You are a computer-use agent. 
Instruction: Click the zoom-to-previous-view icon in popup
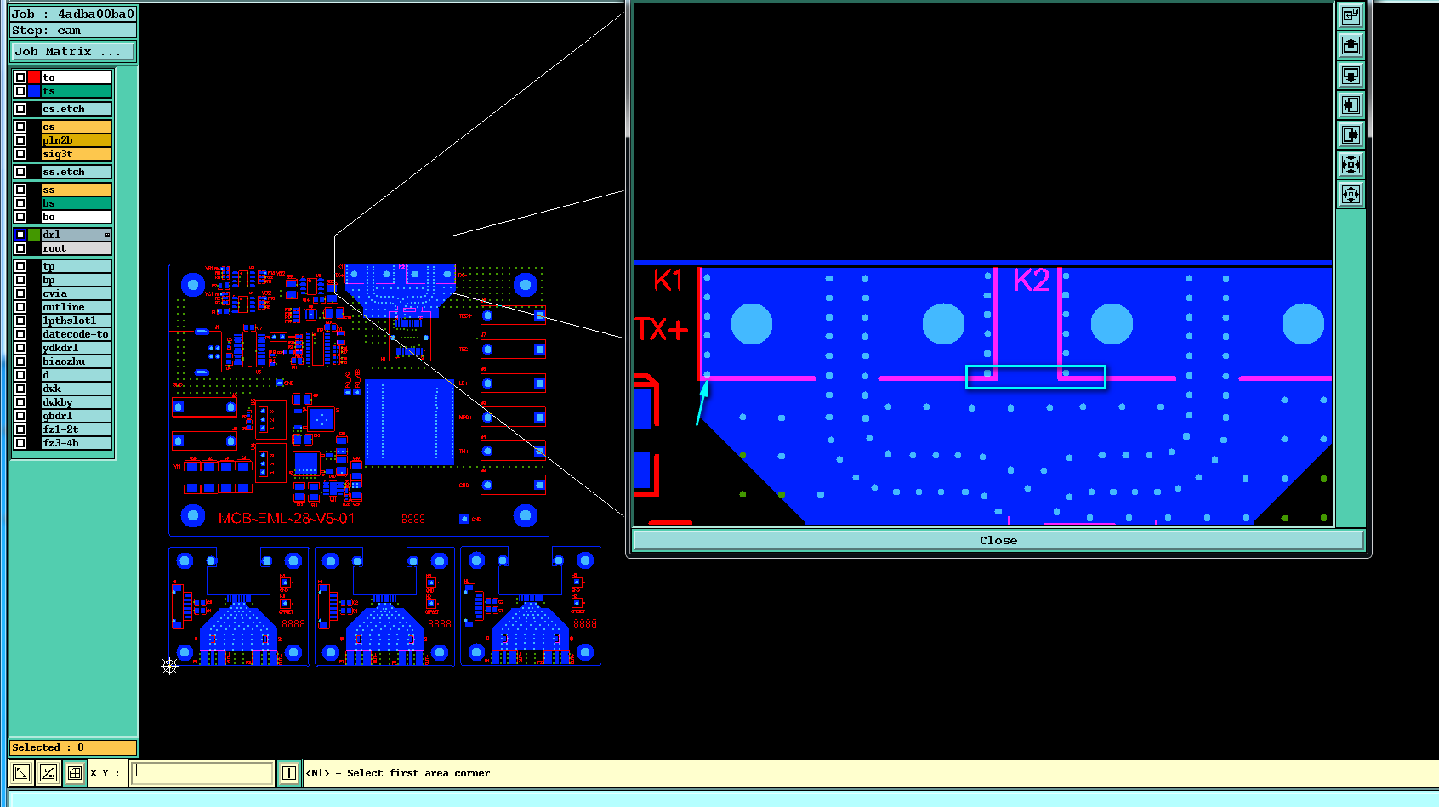point(1351,15)
